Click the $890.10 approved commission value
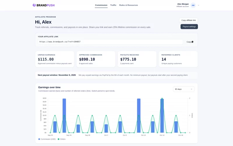The width and height of the screenshot is (233, 146). (87, 59)
